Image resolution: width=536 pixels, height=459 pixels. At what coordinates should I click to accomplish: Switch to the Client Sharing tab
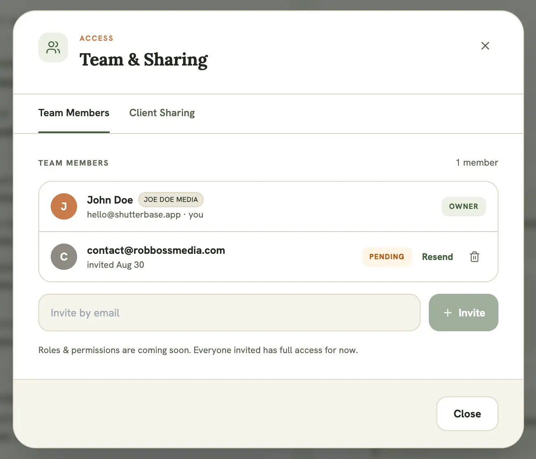[162, 113]
